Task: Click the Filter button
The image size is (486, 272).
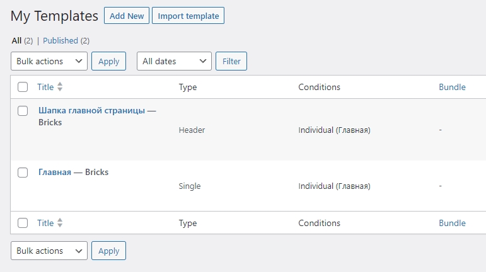Action: 231,61
